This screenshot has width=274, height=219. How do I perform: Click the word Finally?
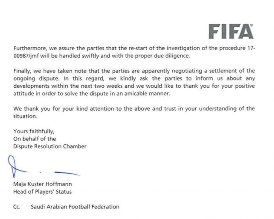coord(22,71)
